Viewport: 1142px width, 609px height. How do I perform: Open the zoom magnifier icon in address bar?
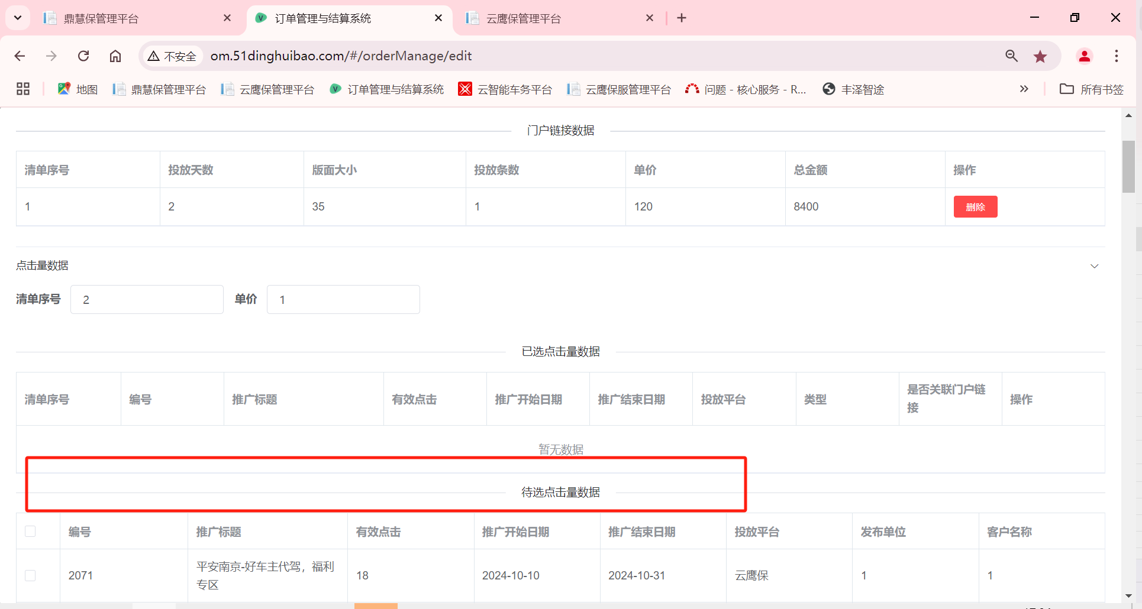click(x=1011, y=56)
